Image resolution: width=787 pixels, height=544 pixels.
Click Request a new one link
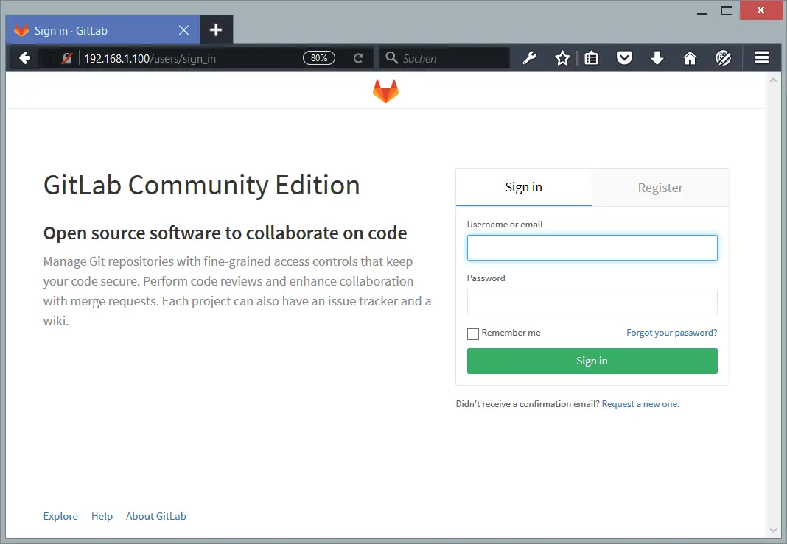[x=640, y=404]
